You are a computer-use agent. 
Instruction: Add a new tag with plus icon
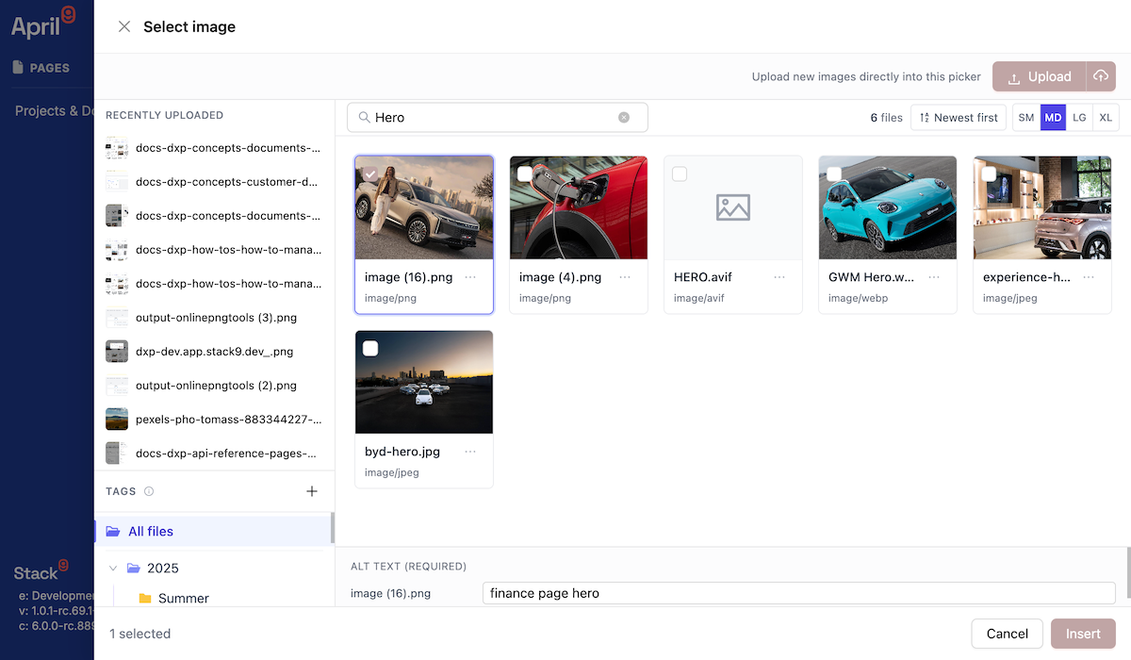tap(312, 491)
